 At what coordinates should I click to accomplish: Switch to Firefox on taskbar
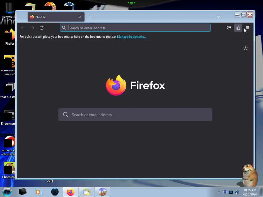71,192
